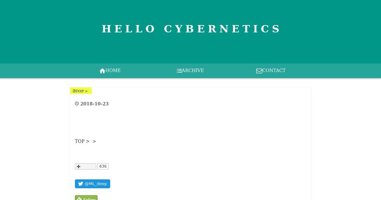Click the Twitter bird icon
Image resolution: width=381 pixels, height=200 pixels.
[x=81, y=184]
